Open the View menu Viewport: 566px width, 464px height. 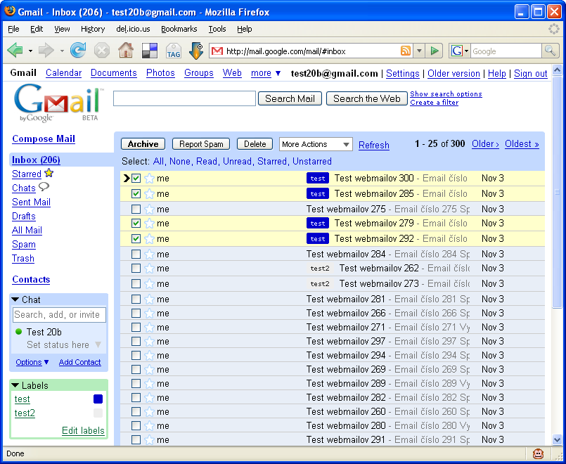click(62, 29)
